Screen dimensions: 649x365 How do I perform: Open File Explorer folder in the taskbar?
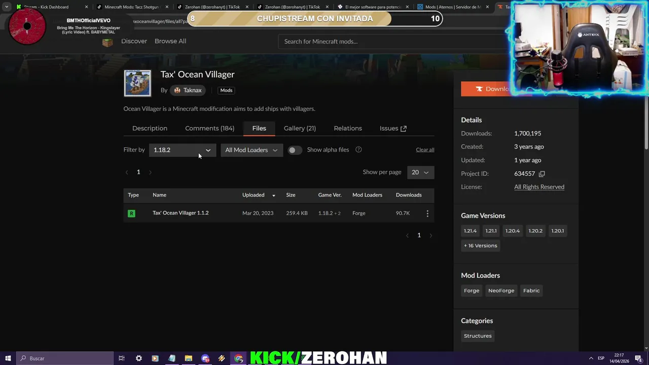coord(188,358)
